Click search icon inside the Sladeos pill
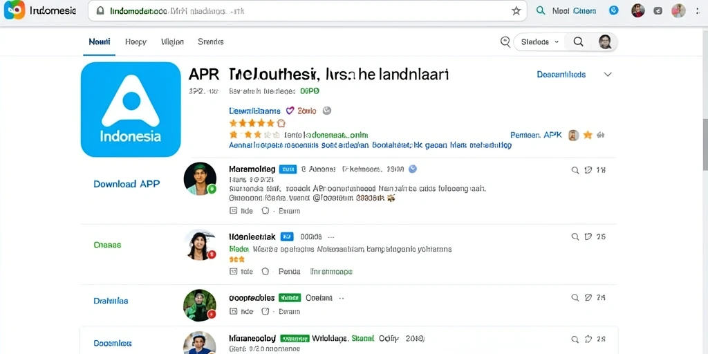708x354 pixels. [x=579, y=41]
